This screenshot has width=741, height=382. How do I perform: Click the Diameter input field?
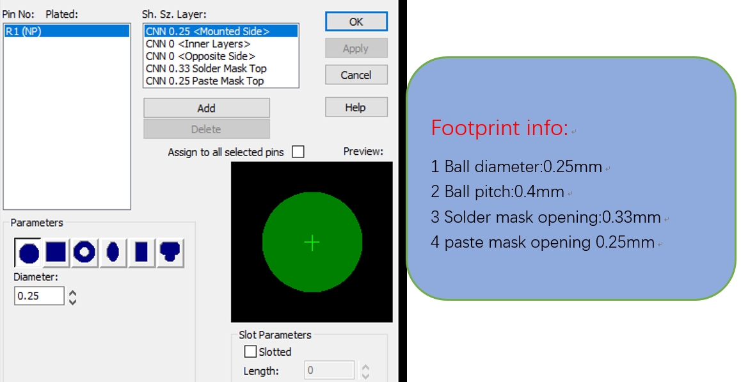39,296
